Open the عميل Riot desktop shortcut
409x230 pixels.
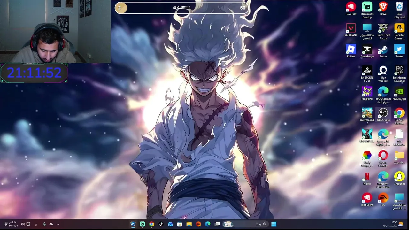351,9
